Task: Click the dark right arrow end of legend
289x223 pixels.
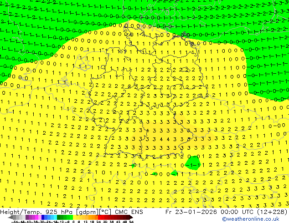Action: pyautogui.click(x=131, y=217)
